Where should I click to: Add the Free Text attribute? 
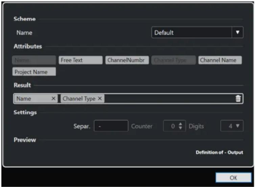(x=80, y=60)
